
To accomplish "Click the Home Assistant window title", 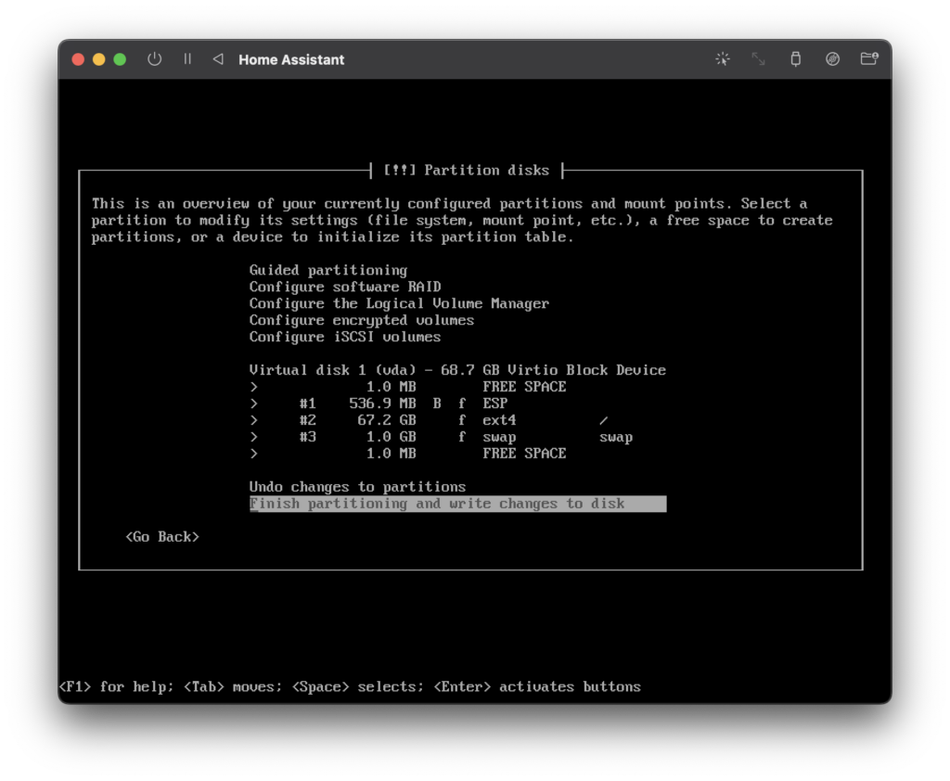I will point(291,59).
